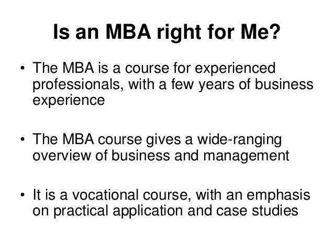The width and height of the screenshot is (334, 251).
Task: Click the lone word 'experience' ending first bullet
Action: click(69, 100)
